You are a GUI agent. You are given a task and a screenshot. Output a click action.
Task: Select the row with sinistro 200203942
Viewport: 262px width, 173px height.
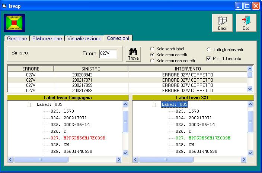(x=127, y=75)
